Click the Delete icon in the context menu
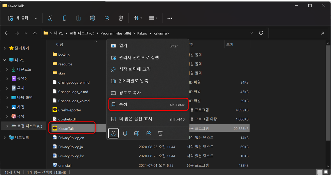This screenshot has height=175, width=331. pyautogui.click(x=160, y=133)
